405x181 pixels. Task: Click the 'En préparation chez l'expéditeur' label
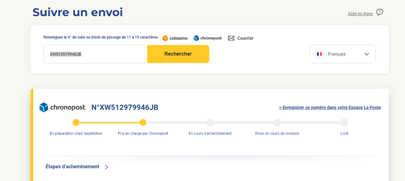click(76, 133)
